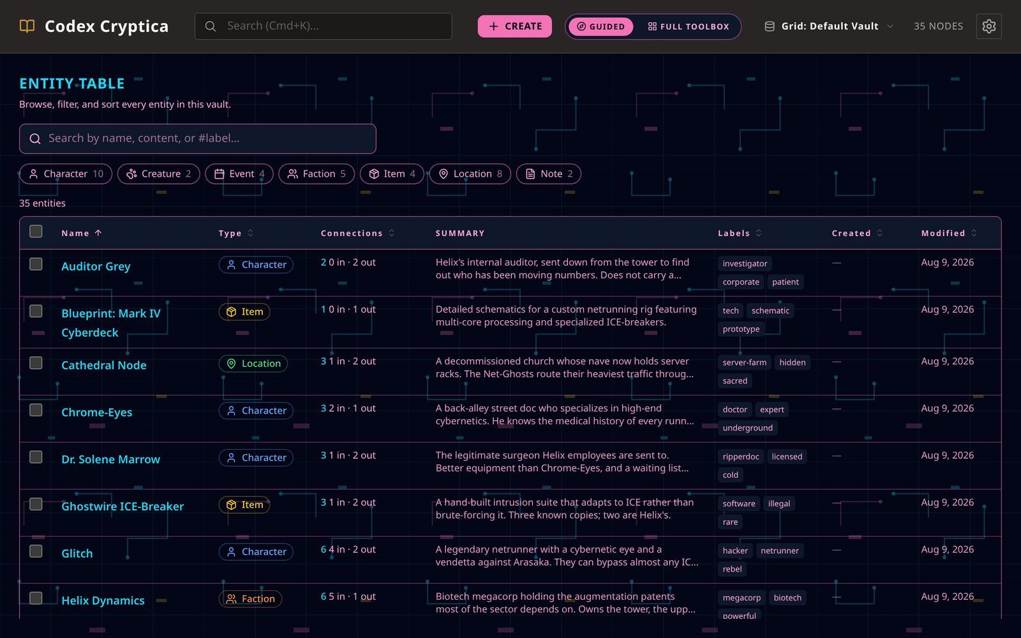Viewport: 1021px width, 638px height.
Task: Filter by Event type chip
Action: 239,174
